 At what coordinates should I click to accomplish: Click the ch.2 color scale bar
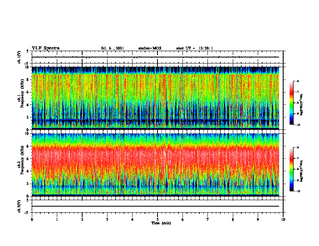coord(291,169)
